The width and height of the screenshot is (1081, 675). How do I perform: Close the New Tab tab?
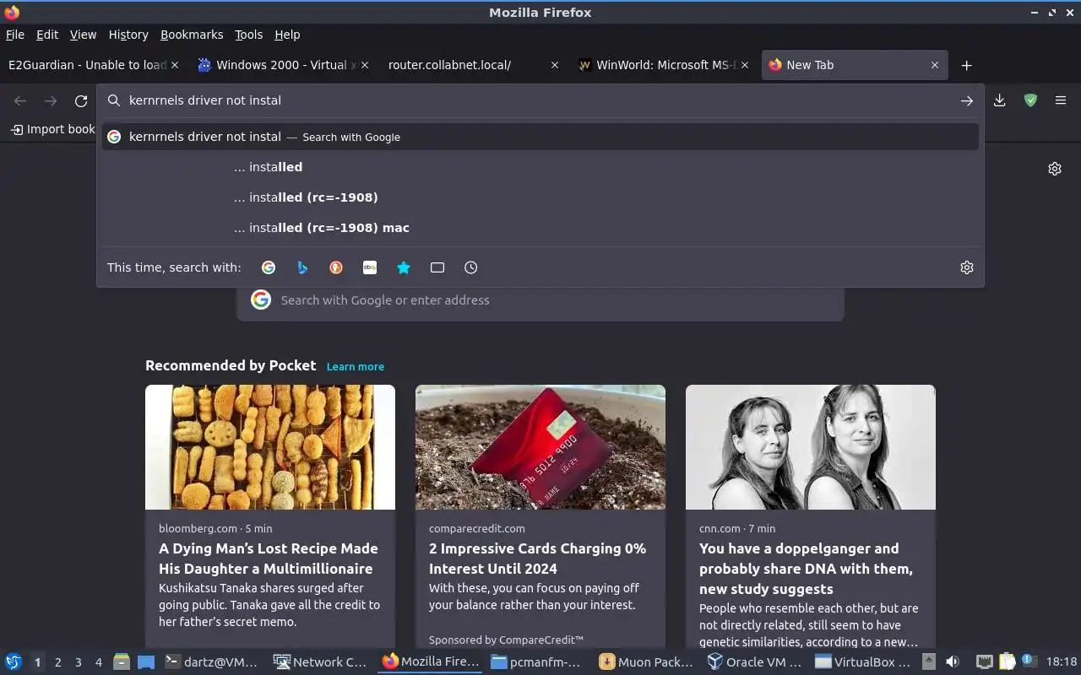[x=934, y=65]
